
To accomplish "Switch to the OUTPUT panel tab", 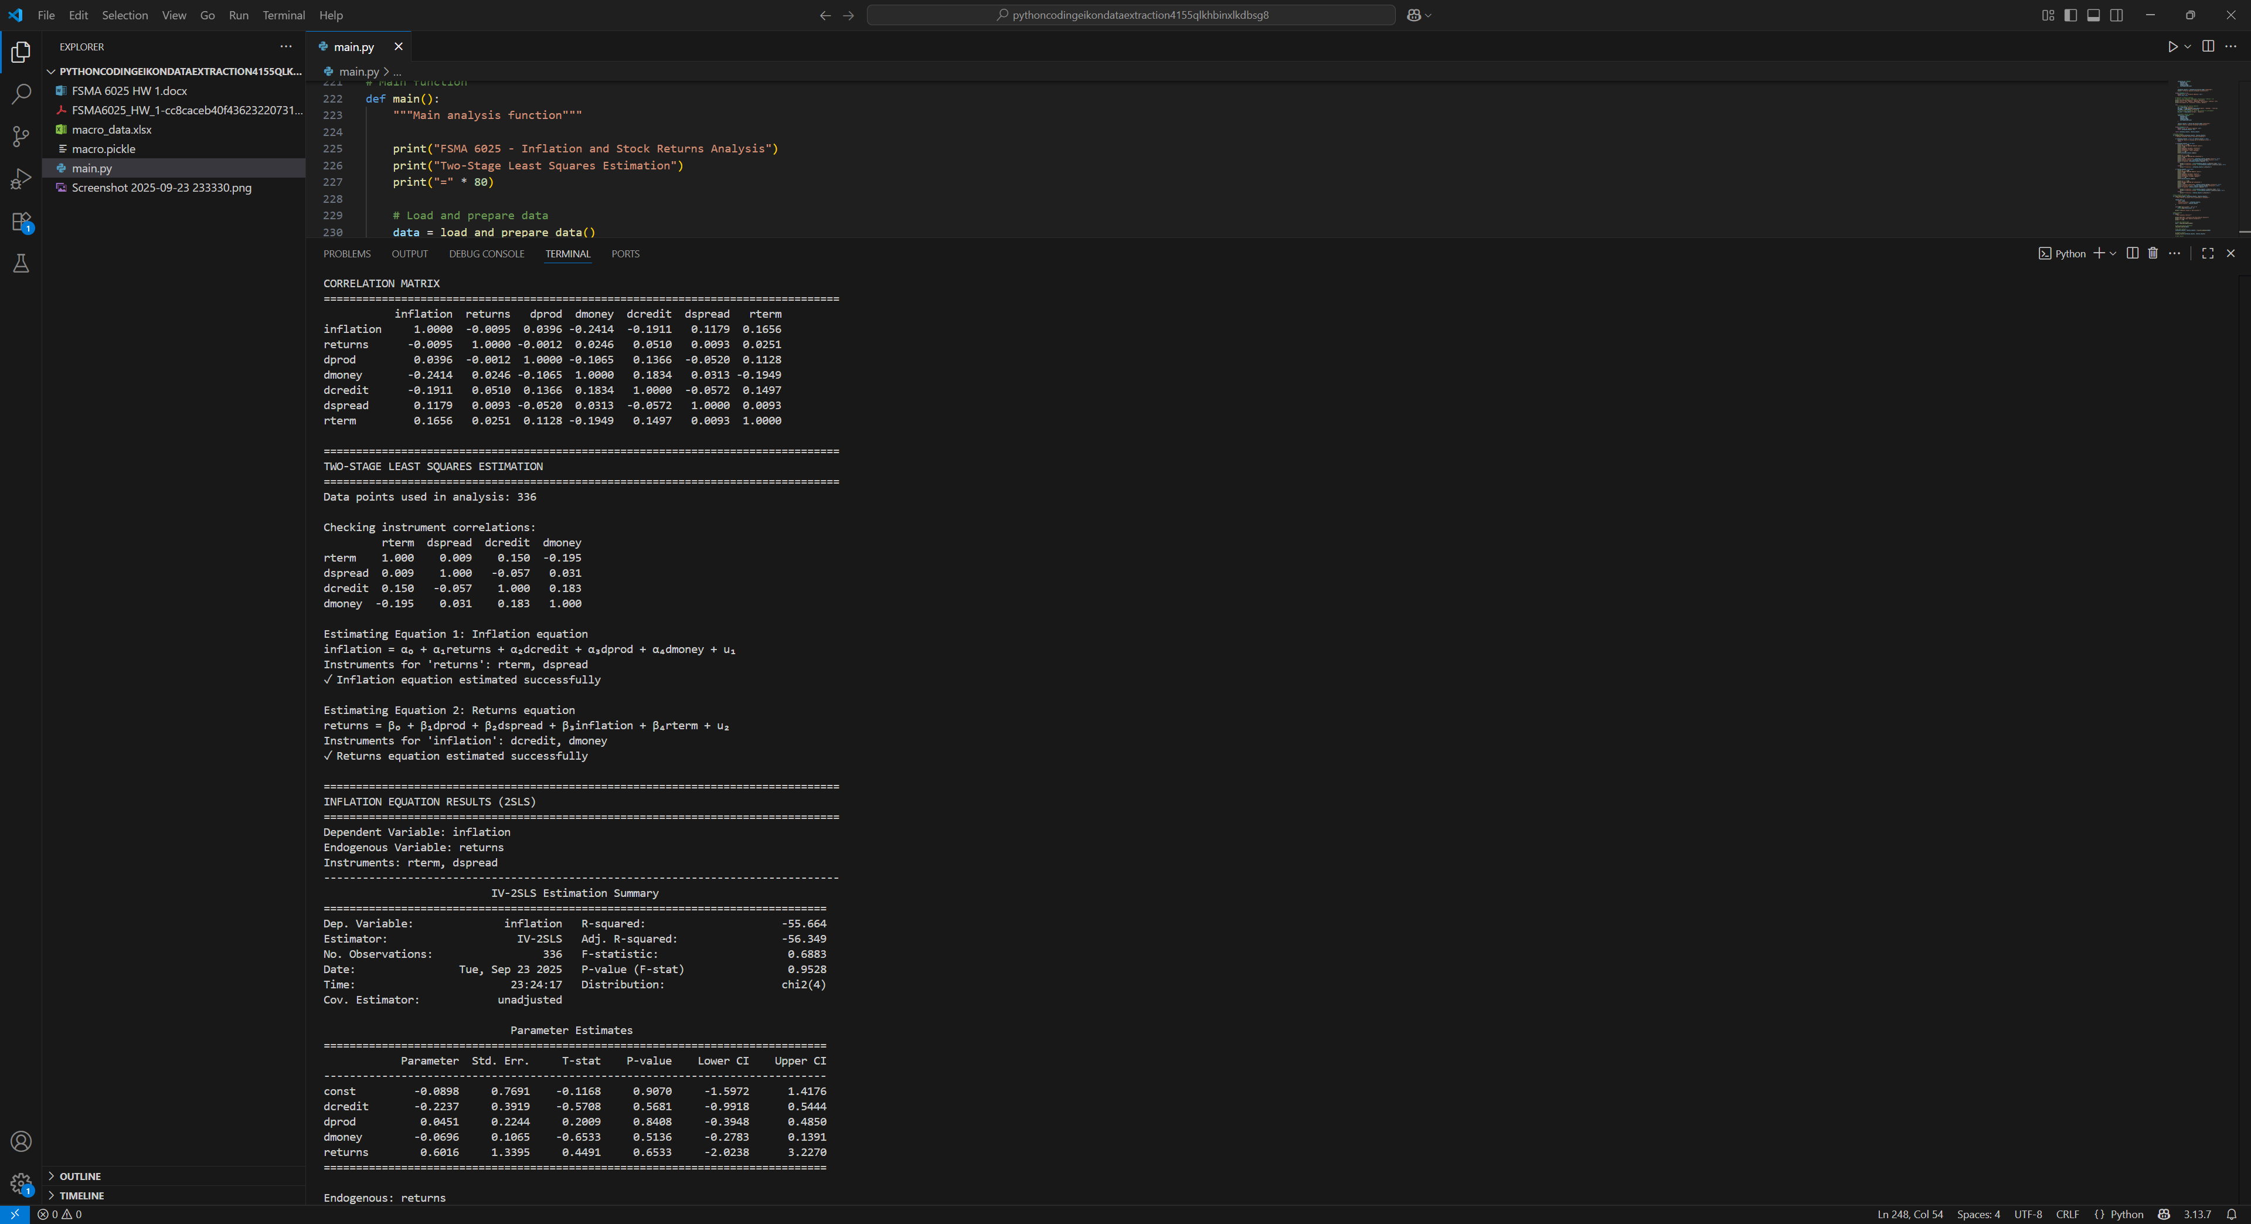I will (409, 254).
